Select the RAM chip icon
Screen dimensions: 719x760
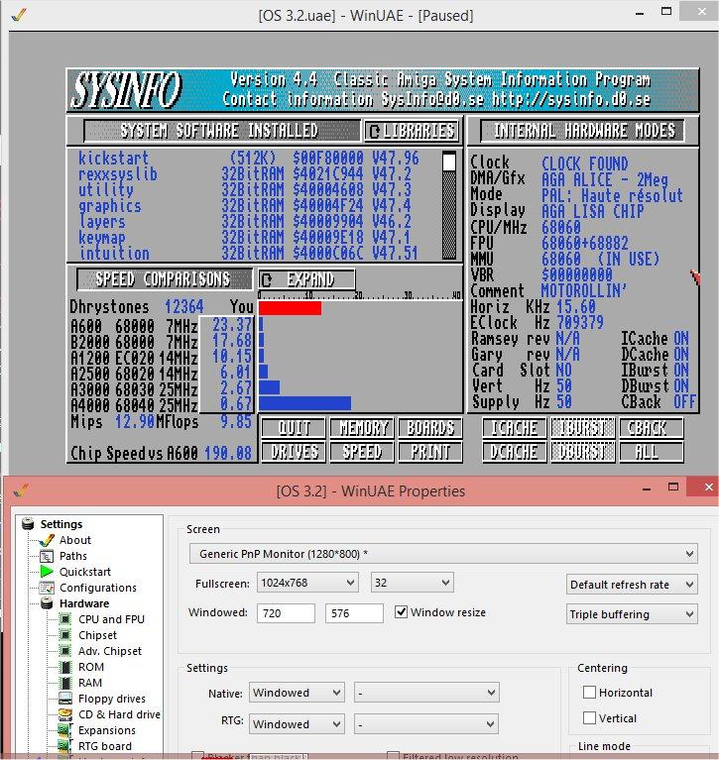coord(64,683)
